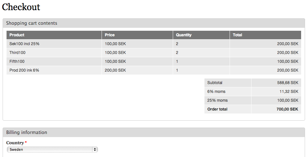The height and width of the screenshot is (157, 307).
Task: Click the 25% moms tax row label
Action: 218,100
